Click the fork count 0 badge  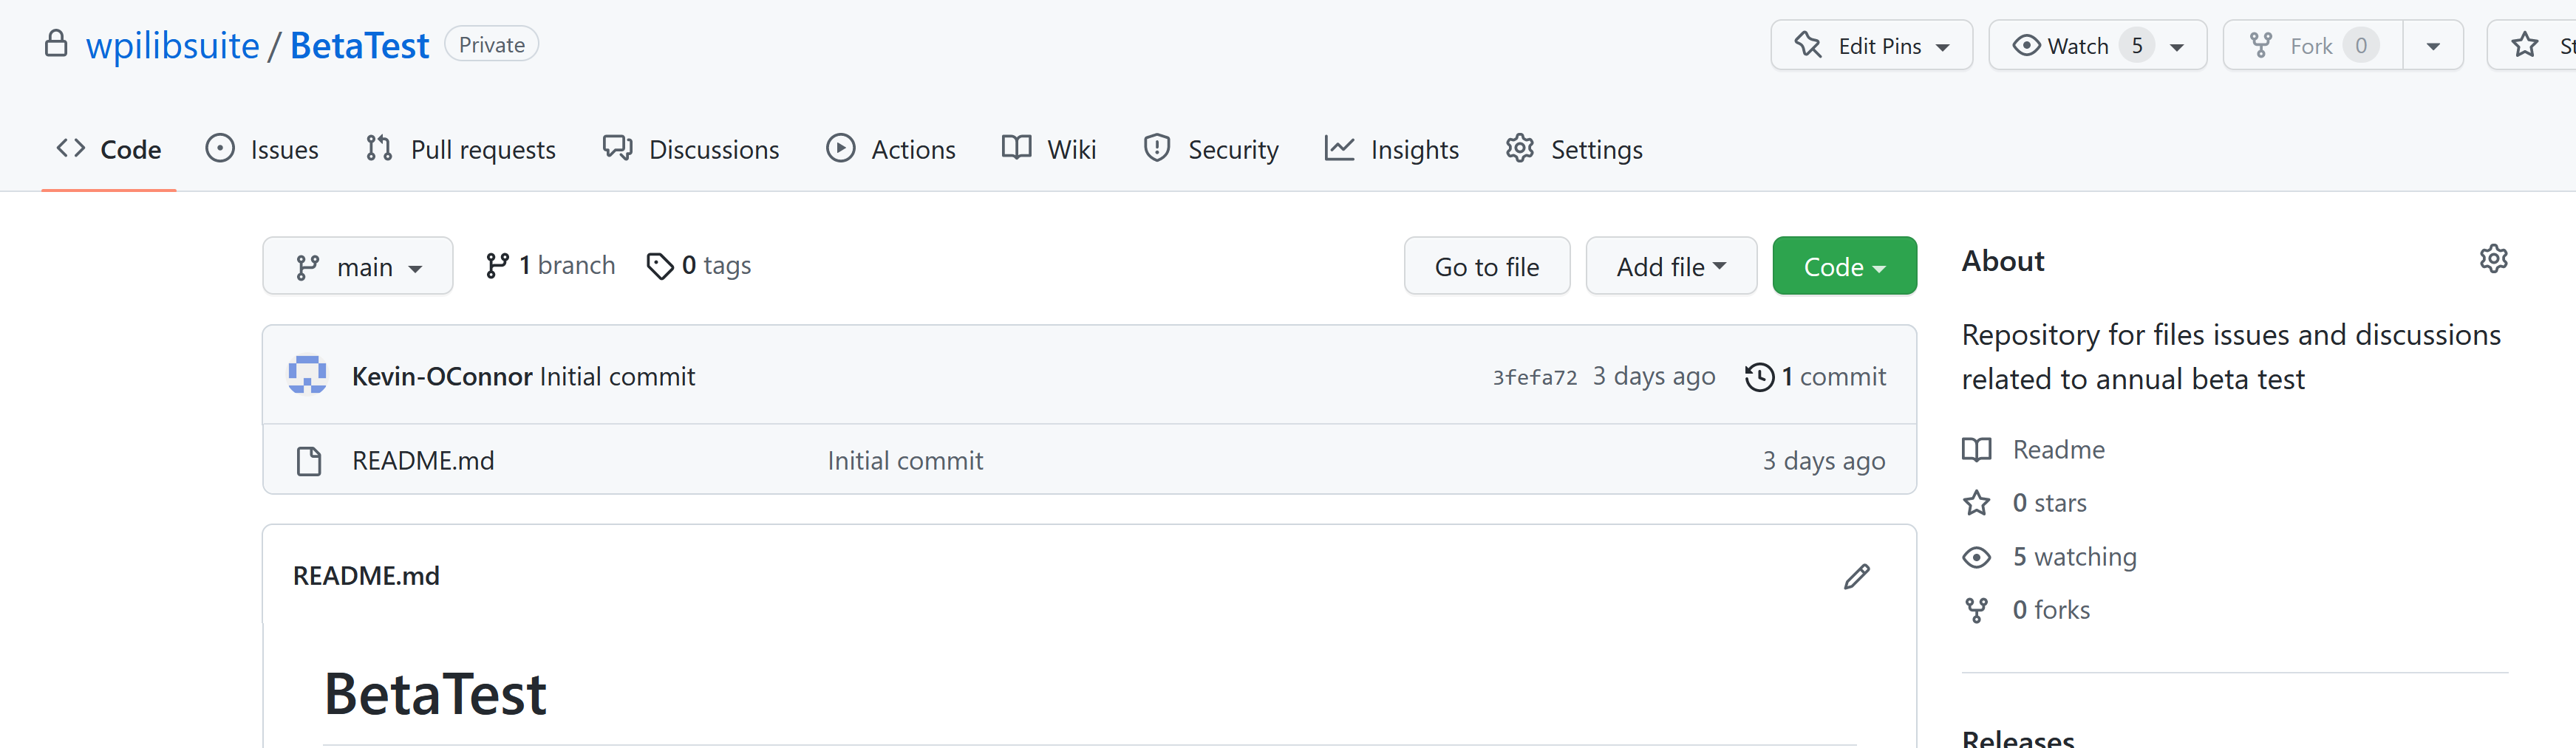[x=2361, y=46]
